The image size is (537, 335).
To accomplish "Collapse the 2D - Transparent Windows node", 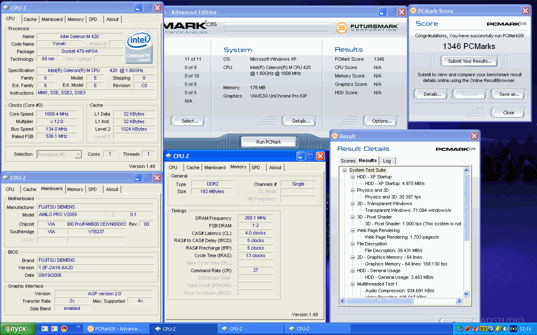I will (x=353, y=204).
